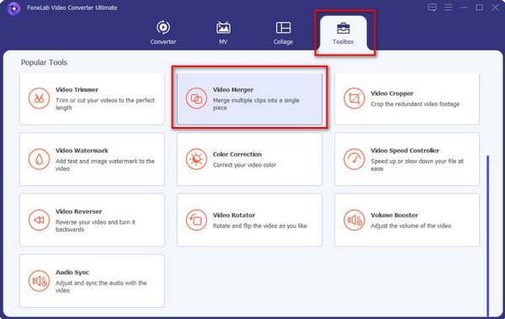Minimize the FoneLab window
Image resolution: width=505 pixels, height=319 pixels.
(x=464, y=8)
